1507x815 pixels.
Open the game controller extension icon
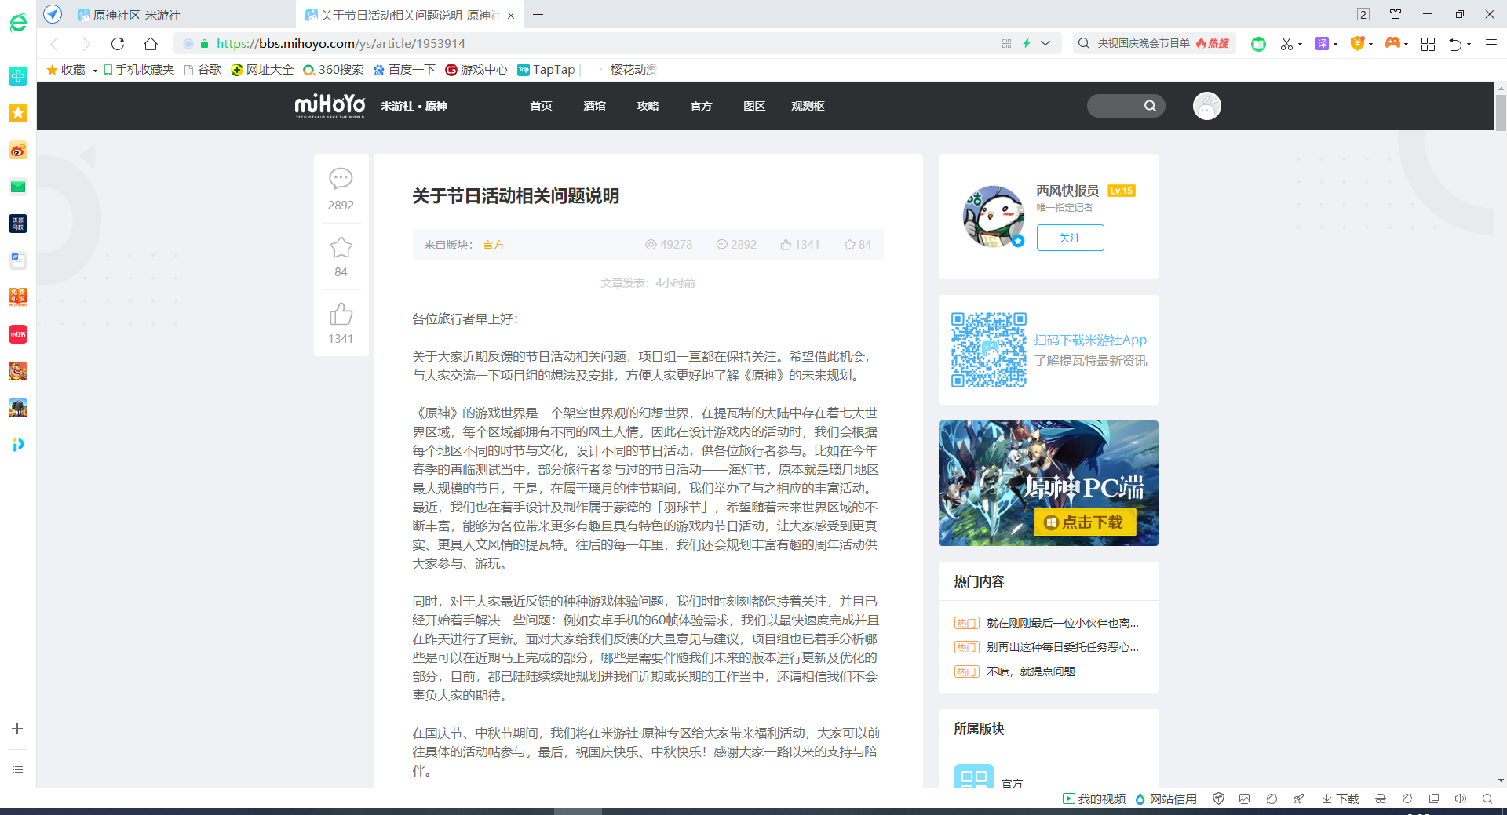1392,43
